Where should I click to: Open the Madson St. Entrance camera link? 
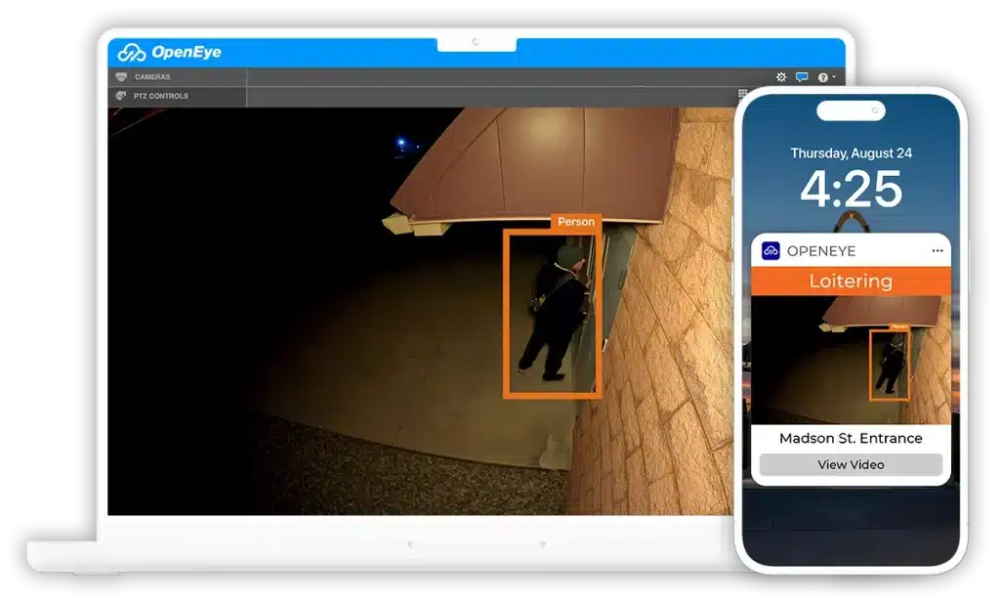coord(849,438)
